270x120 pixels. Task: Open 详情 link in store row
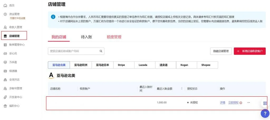(223, 103)
